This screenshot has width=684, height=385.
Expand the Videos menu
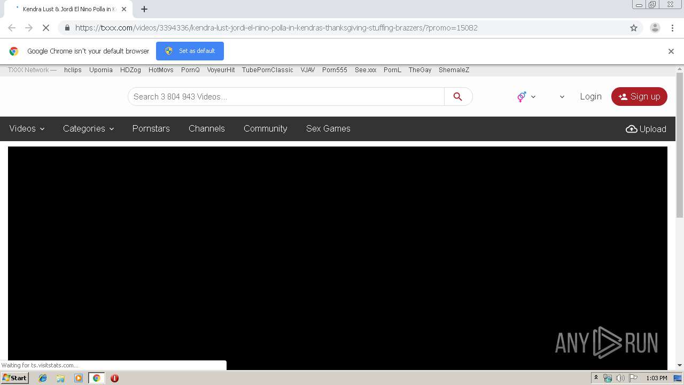pyautogui.click(x=27, y=129)
